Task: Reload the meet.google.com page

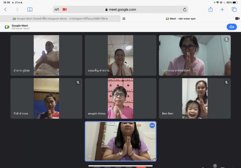Action: tap(185, 9)
